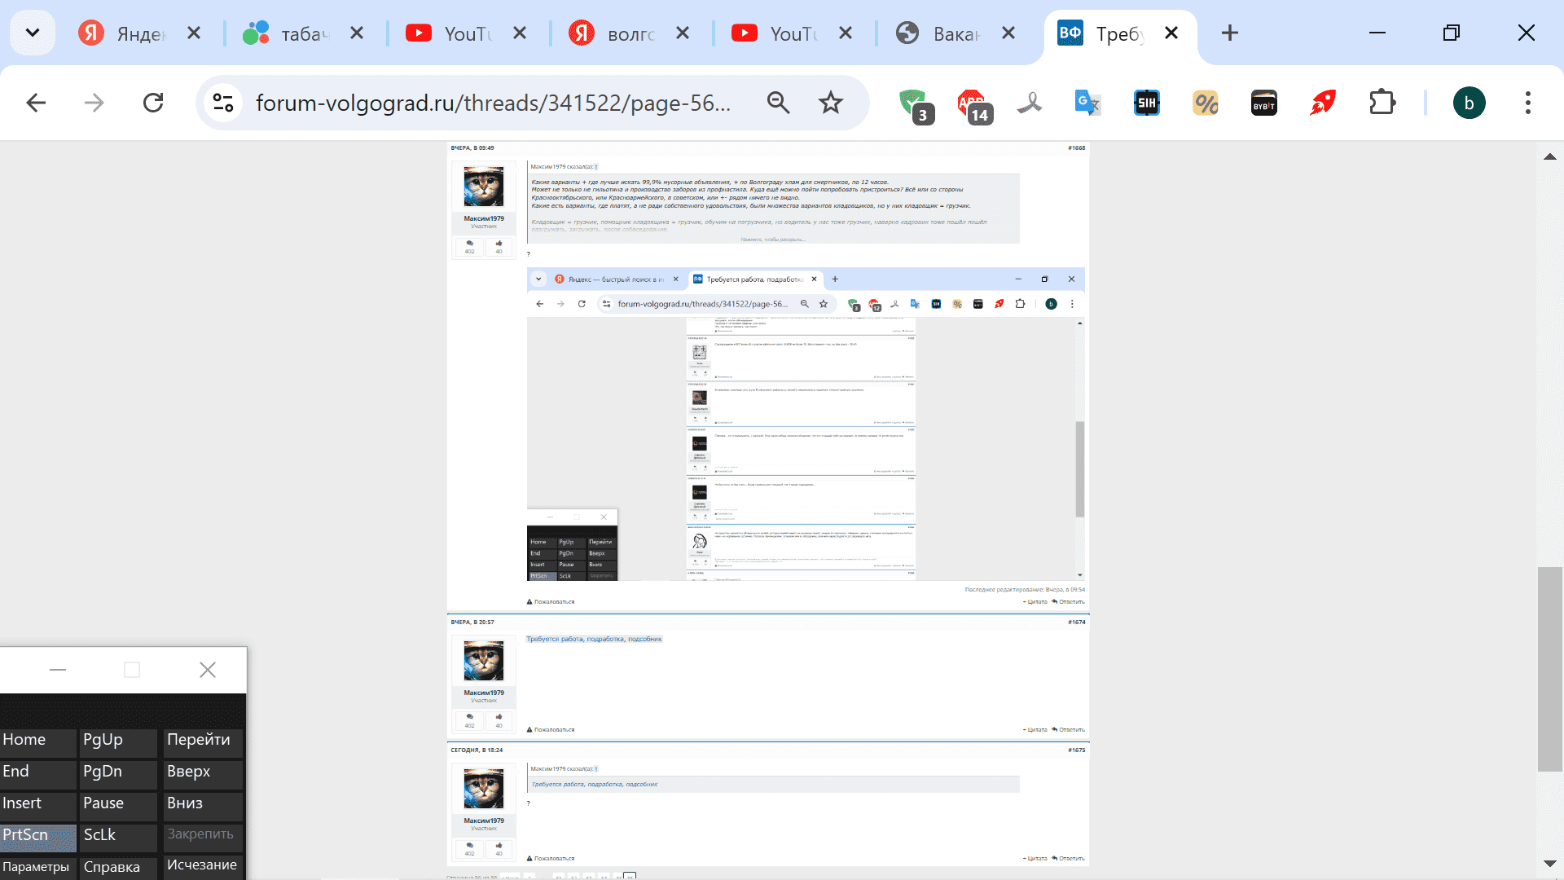Image resolution: width=1564 pixels, height=880 pixels.
Task: Toggle the Insert key on the on-screen keyboard
Action: [x=38, y=803]
